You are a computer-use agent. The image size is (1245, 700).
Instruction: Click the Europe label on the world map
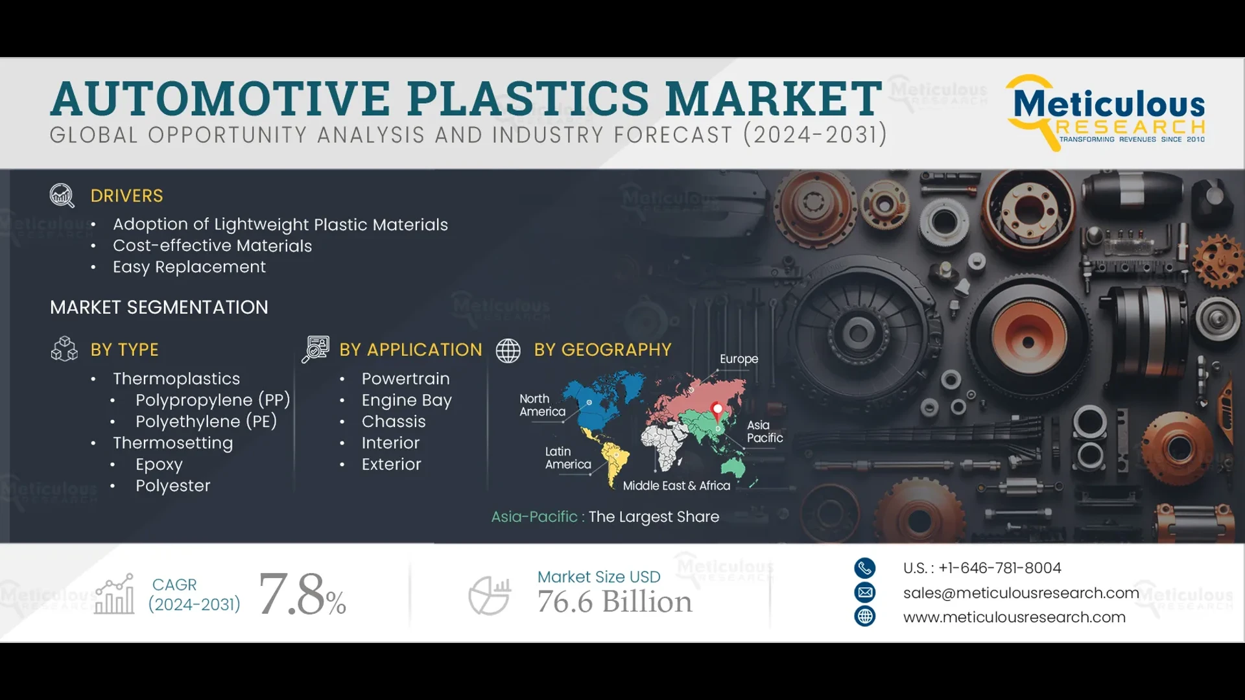(x=738, y=358)
